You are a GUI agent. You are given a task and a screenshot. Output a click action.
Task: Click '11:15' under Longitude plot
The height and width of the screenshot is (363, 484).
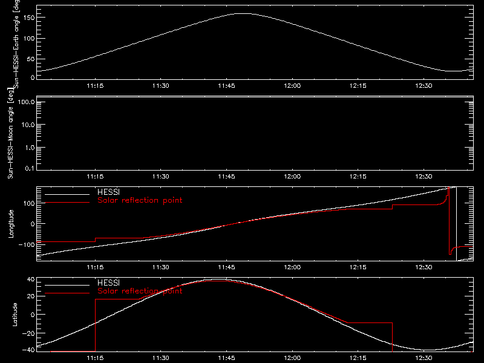coord(95,267)
